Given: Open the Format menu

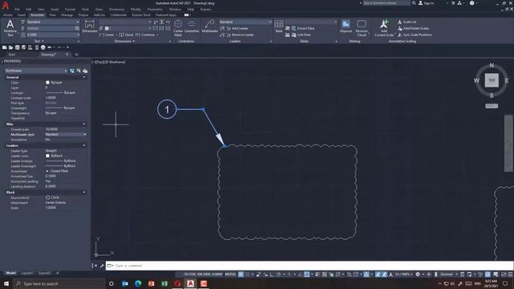Looking at the screenshot, I should (x=70, y=10).
